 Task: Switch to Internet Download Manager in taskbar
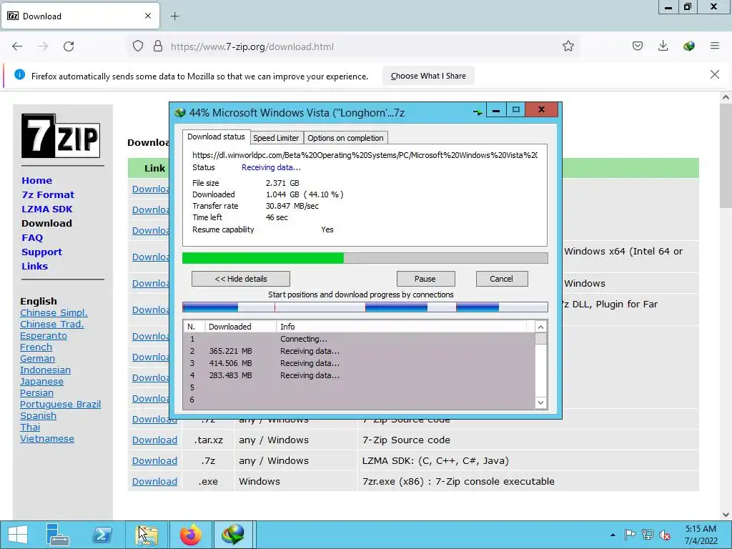point(234,535)
